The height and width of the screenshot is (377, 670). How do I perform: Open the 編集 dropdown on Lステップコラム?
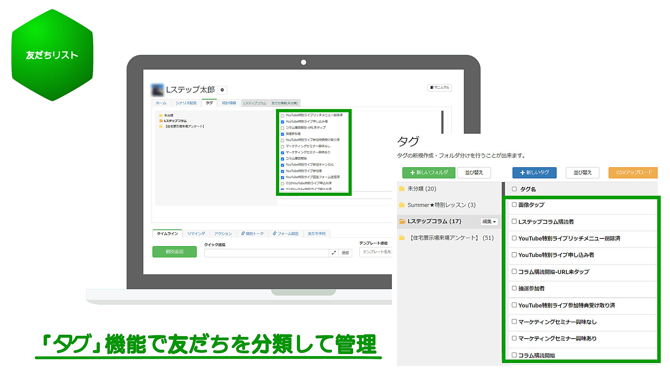coord(489,222)
